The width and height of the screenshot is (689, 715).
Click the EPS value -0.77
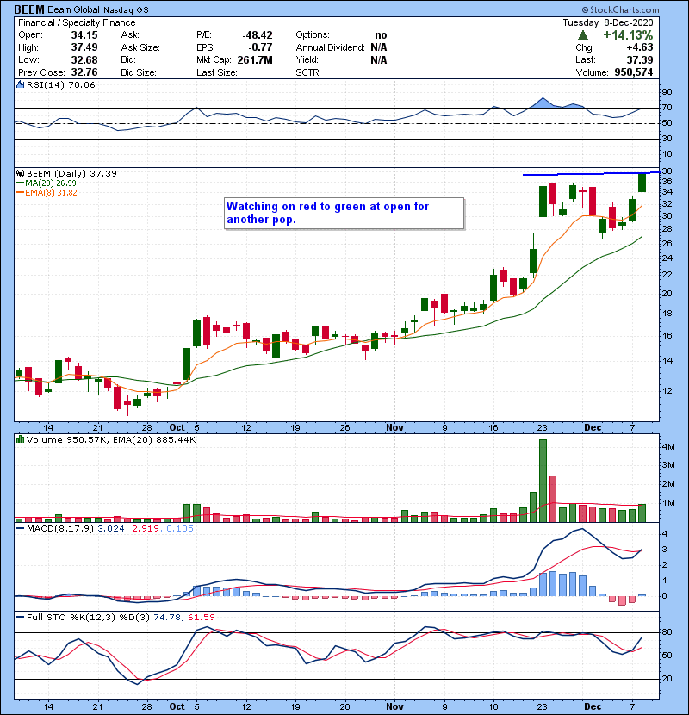pyautogui.click(x=260, y=47)
